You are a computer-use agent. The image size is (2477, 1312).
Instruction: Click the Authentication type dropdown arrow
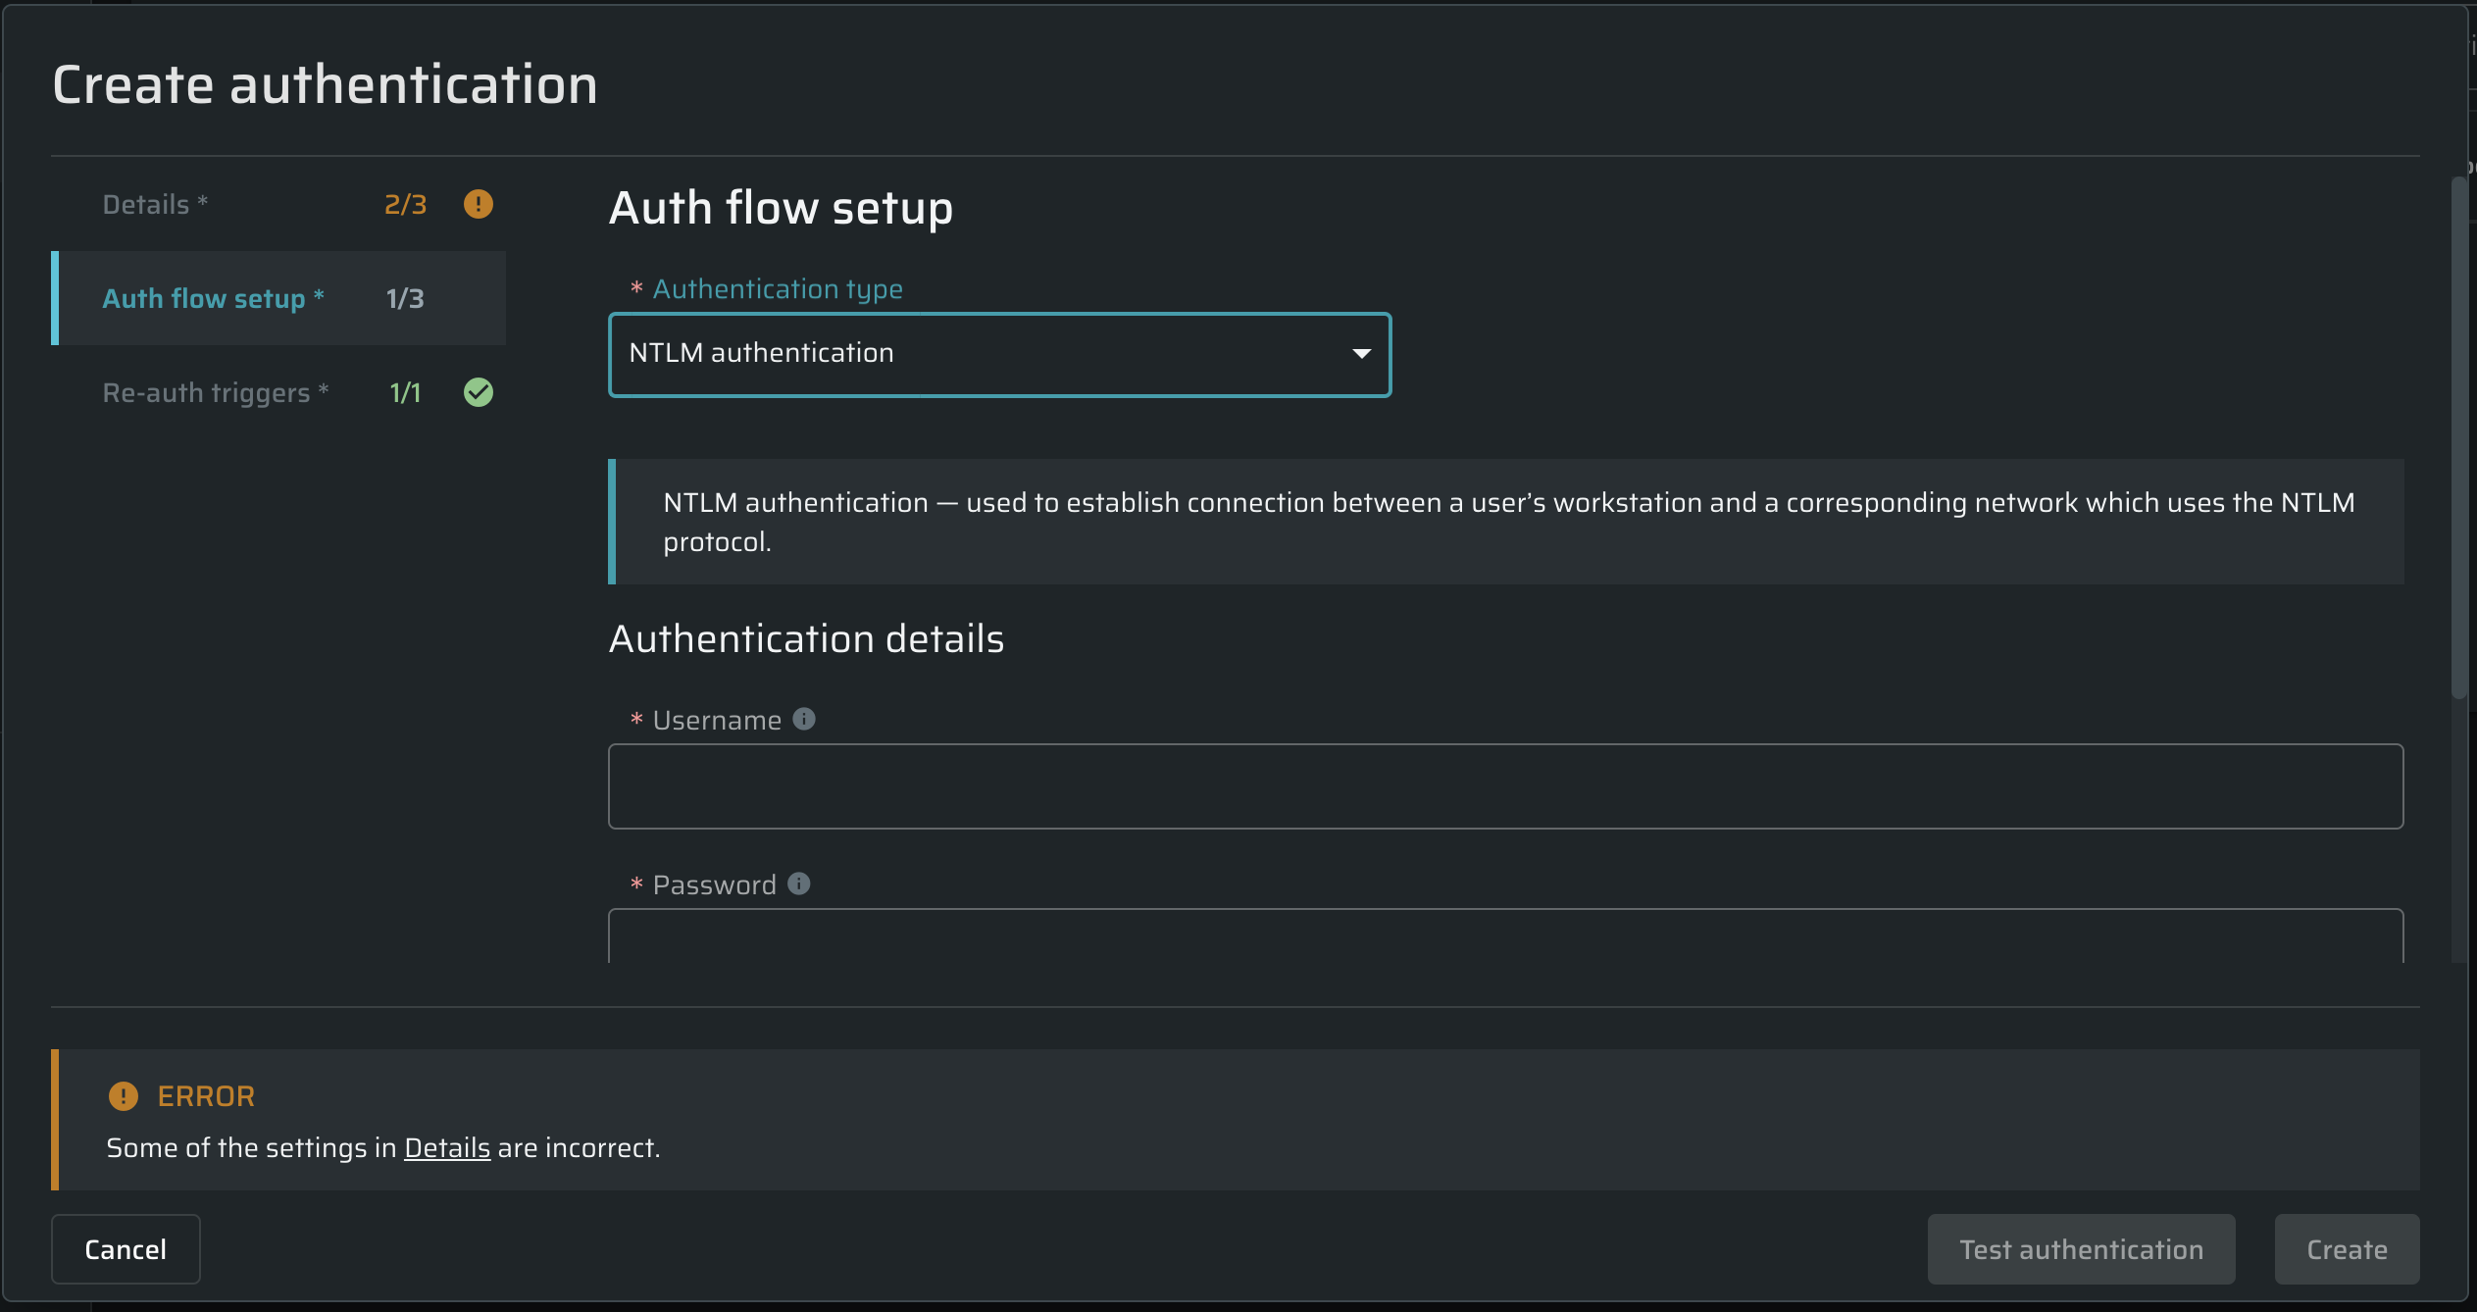1361,354
